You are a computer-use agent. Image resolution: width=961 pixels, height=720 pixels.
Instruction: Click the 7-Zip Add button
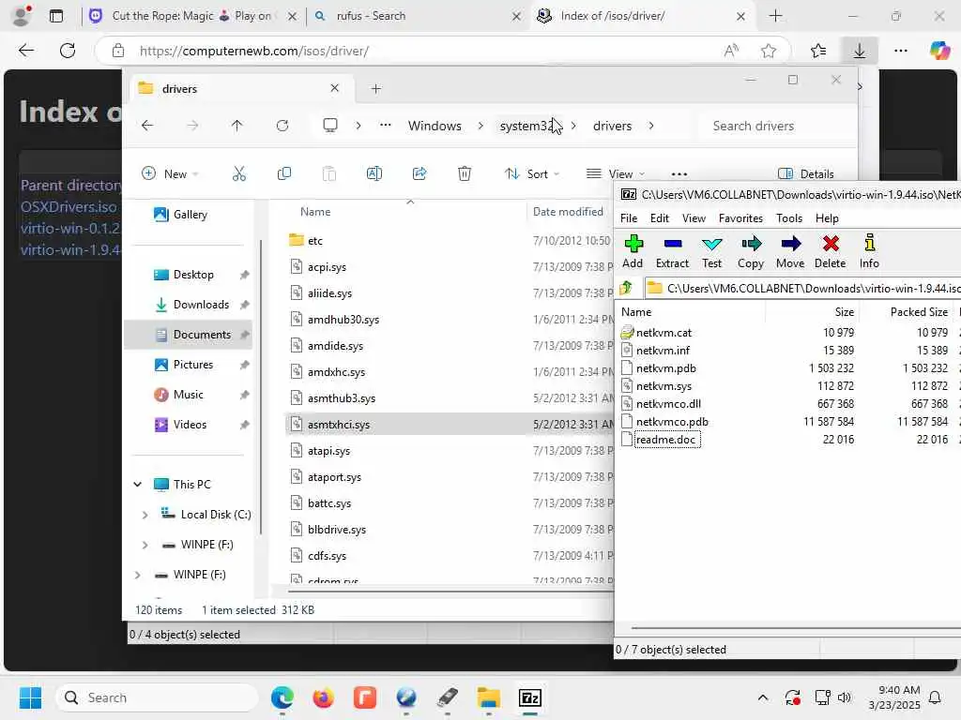tap(633, 251)
